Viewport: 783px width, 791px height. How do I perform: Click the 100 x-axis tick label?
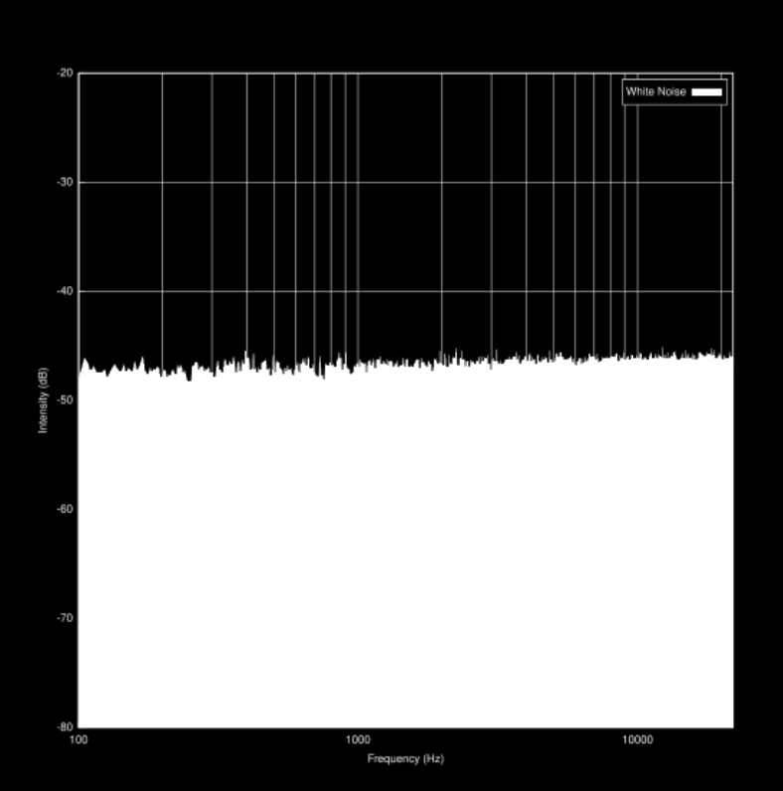pos(79,740)
